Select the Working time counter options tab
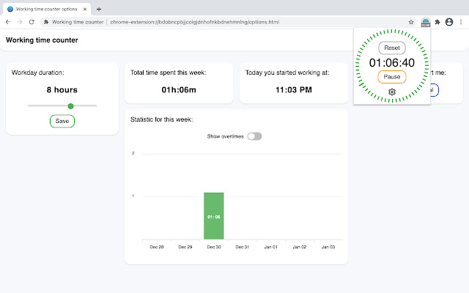 tap(47, 9)
